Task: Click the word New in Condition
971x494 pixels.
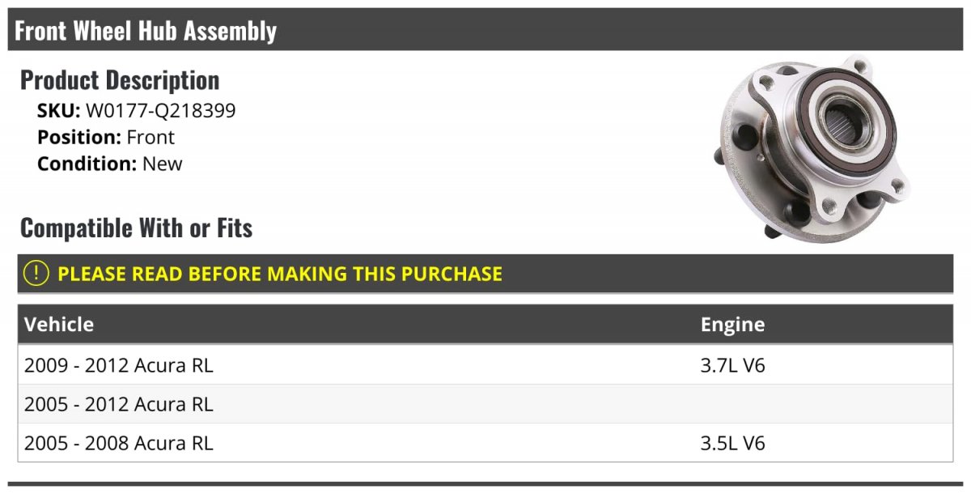Action: pyautogui.click(x=163, y=164)
